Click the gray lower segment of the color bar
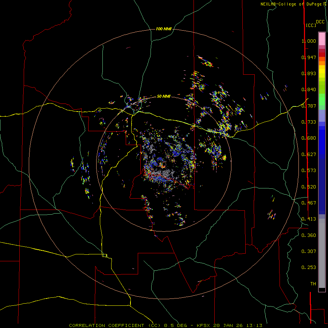 pyautogui.click(x=322, y=253)
